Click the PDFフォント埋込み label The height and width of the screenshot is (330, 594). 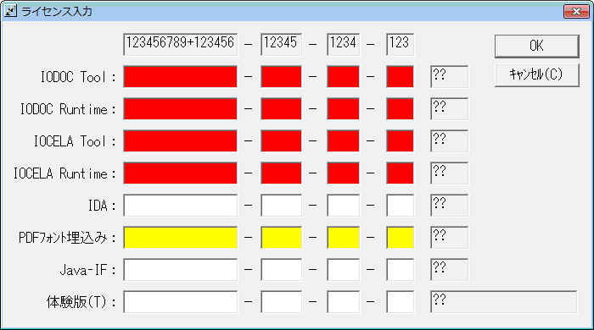(67, 238)
